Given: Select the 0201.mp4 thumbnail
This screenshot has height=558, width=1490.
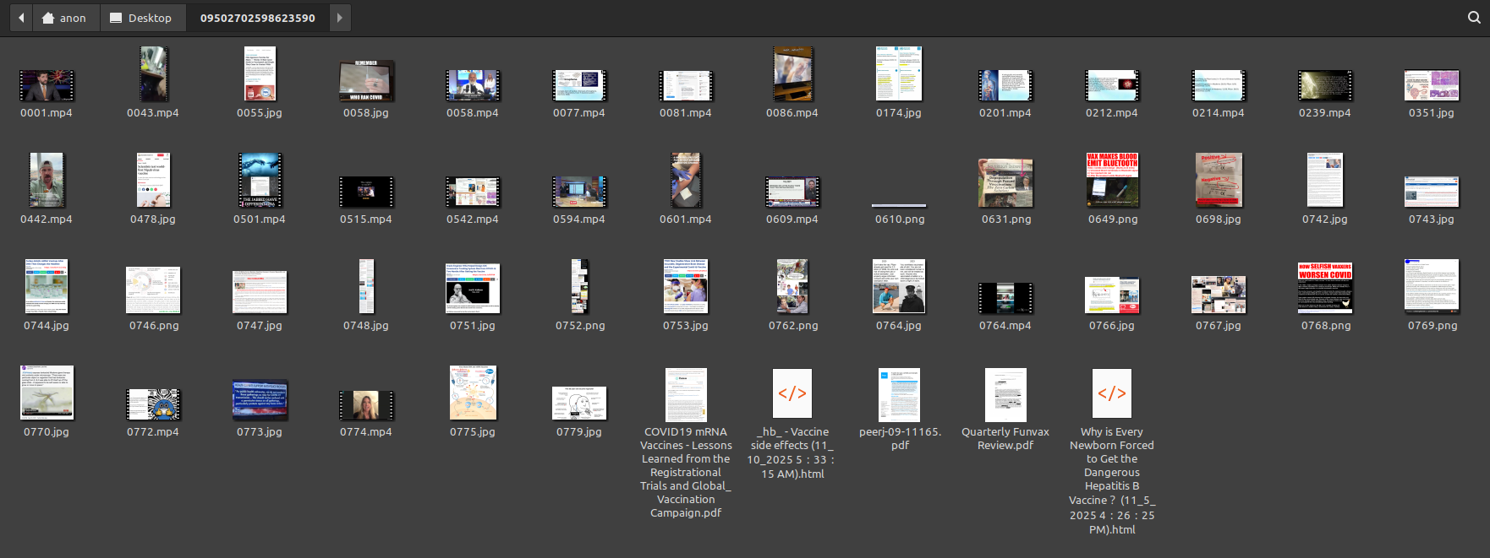Looking at the screenshot, I should [x=1005, y=85].
